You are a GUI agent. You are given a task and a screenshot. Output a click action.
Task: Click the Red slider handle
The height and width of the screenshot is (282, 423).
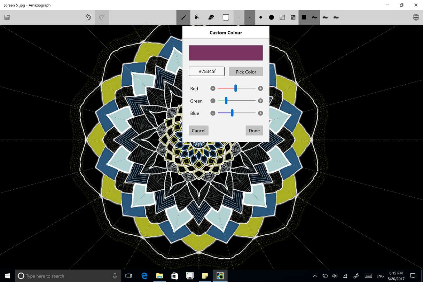236,88
